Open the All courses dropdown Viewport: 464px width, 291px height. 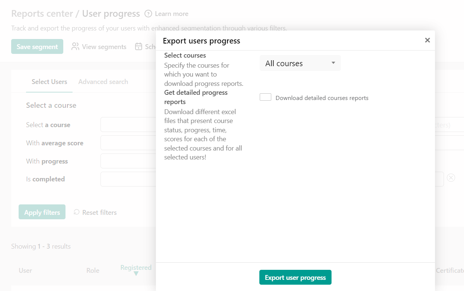[300, 63]
